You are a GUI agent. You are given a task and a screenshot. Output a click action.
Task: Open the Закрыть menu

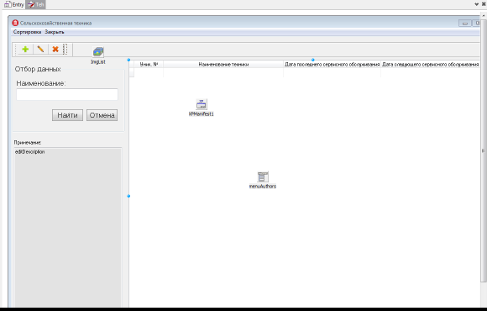[x=55, y=32]
